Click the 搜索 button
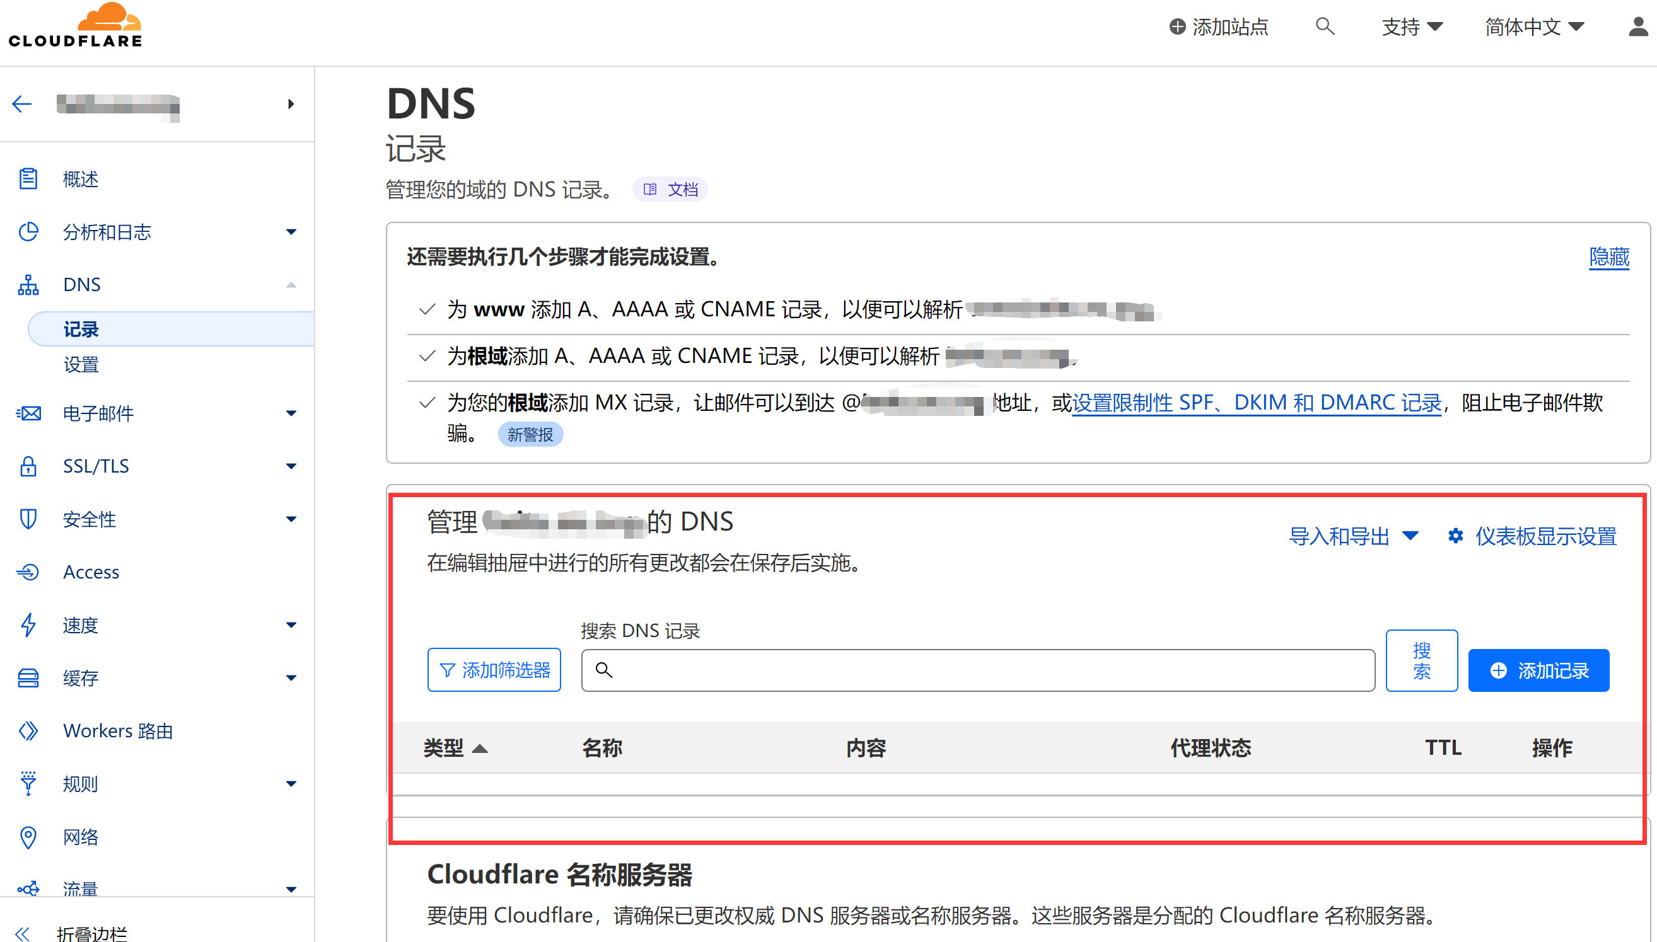The image size is (1657, 942). [x=1421, y=660]
